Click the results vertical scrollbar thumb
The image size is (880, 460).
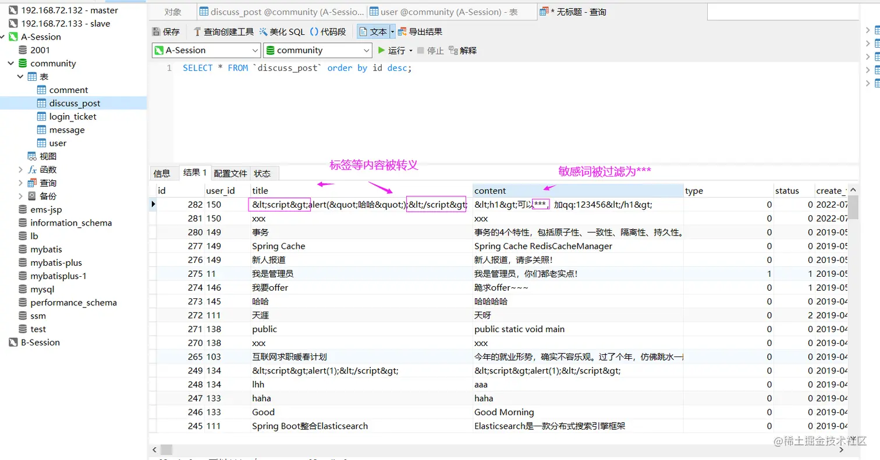853,207
